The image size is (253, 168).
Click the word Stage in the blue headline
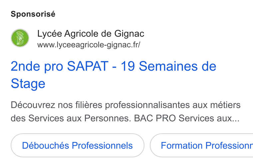[x=28, y=84]
